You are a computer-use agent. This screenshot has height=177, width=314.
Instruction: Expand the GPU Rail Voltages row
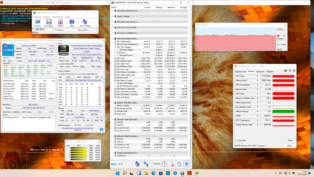(115, 50)
